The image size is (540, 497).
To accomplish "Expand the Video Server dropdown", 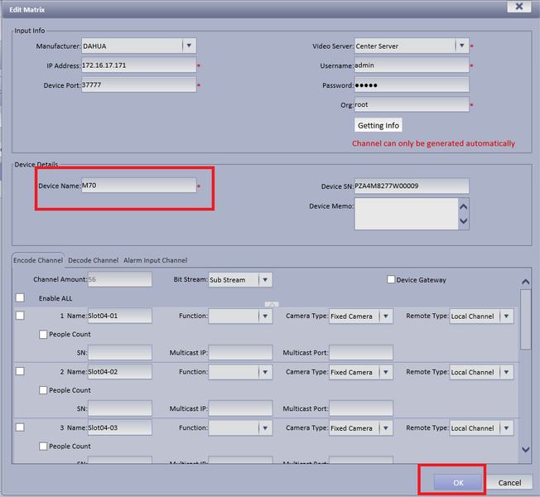I will pos(462,46).
